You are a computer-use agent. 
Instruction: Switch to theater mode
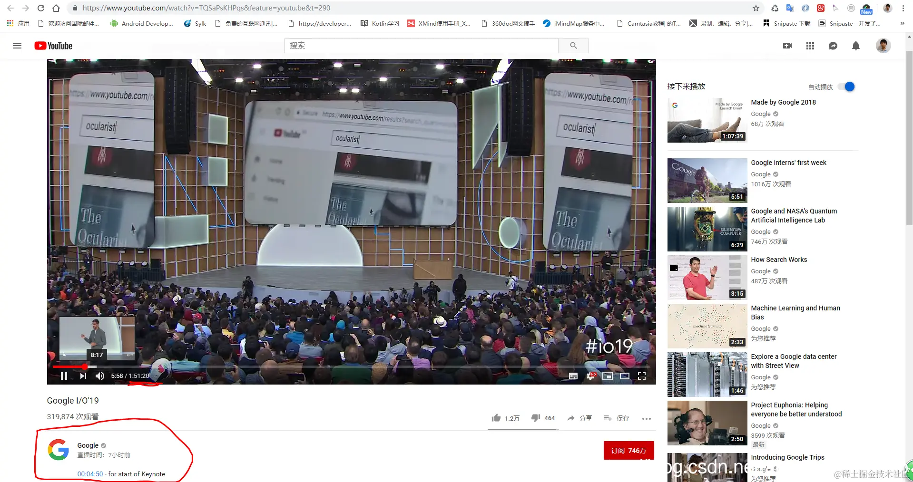pyautogui.click(x=625, y=376)
